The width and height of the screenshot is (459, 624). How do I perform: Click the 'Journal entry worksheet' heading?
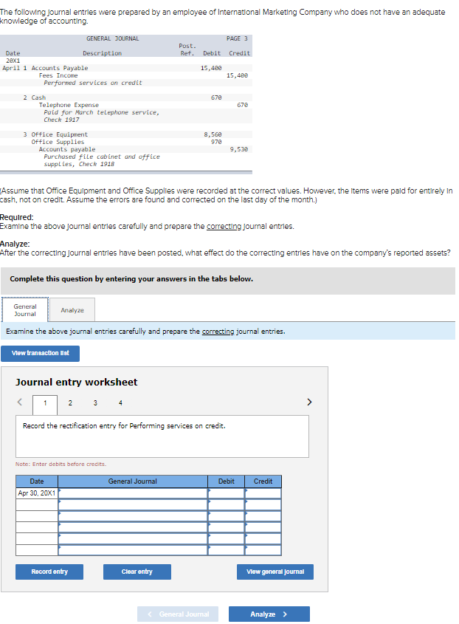coord(76,382)
